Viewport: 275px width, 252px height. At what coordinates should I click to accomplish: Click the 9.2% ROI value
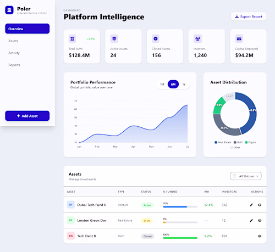click(x=208, y=236)
